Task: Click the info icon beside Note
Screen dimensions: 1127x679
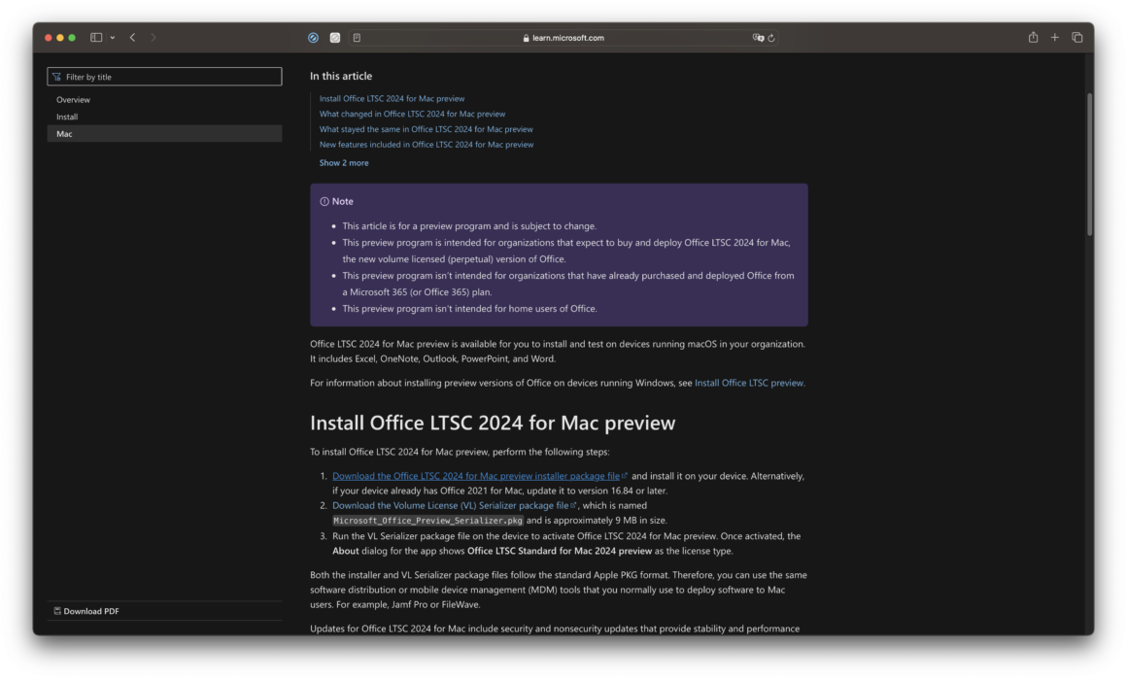Action: (x=324, y=202)
